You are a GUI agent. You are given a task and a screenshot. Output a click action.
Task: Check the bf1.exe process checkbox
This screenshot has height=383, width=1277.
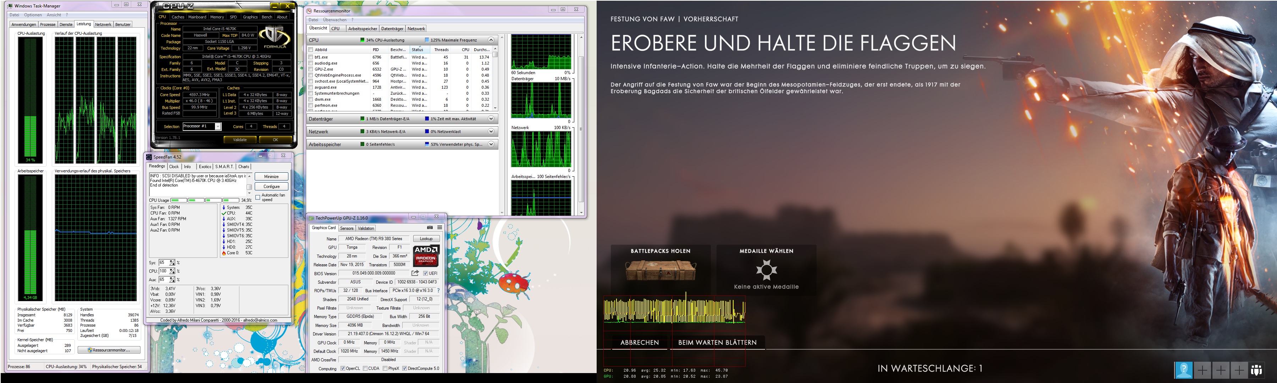[311, 57]
